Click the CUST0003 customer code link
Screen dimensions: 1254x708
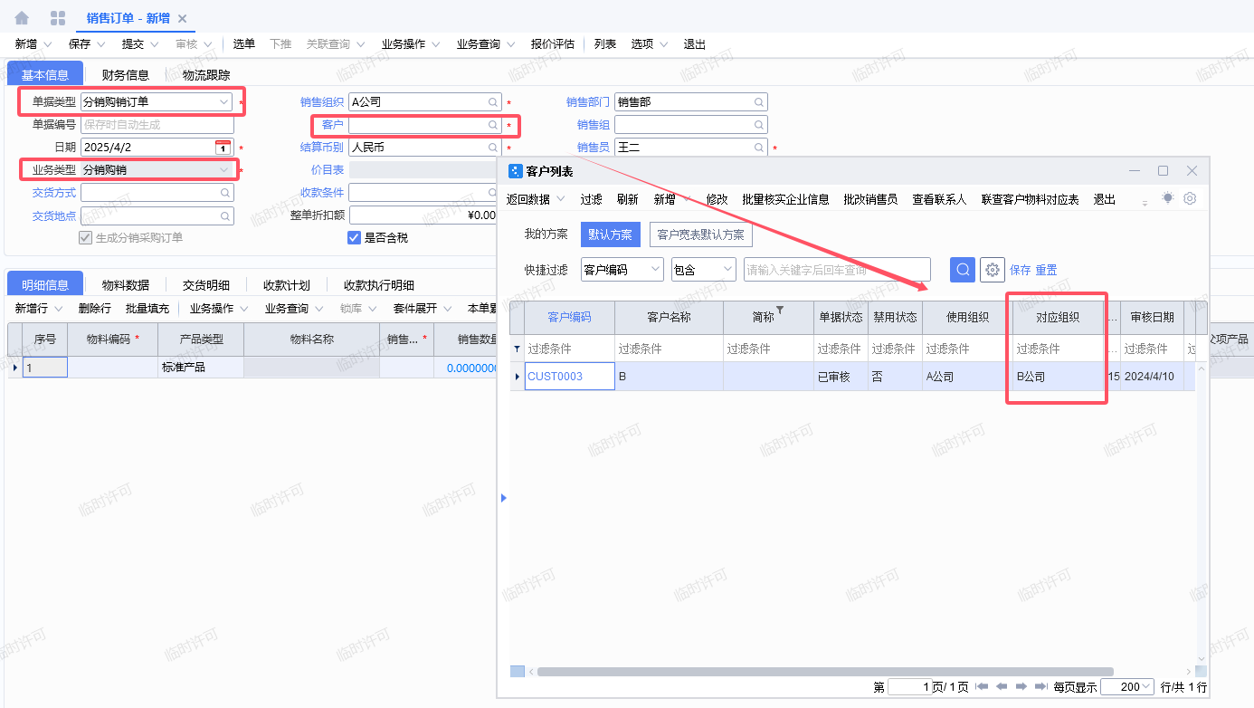pos(555,377)
